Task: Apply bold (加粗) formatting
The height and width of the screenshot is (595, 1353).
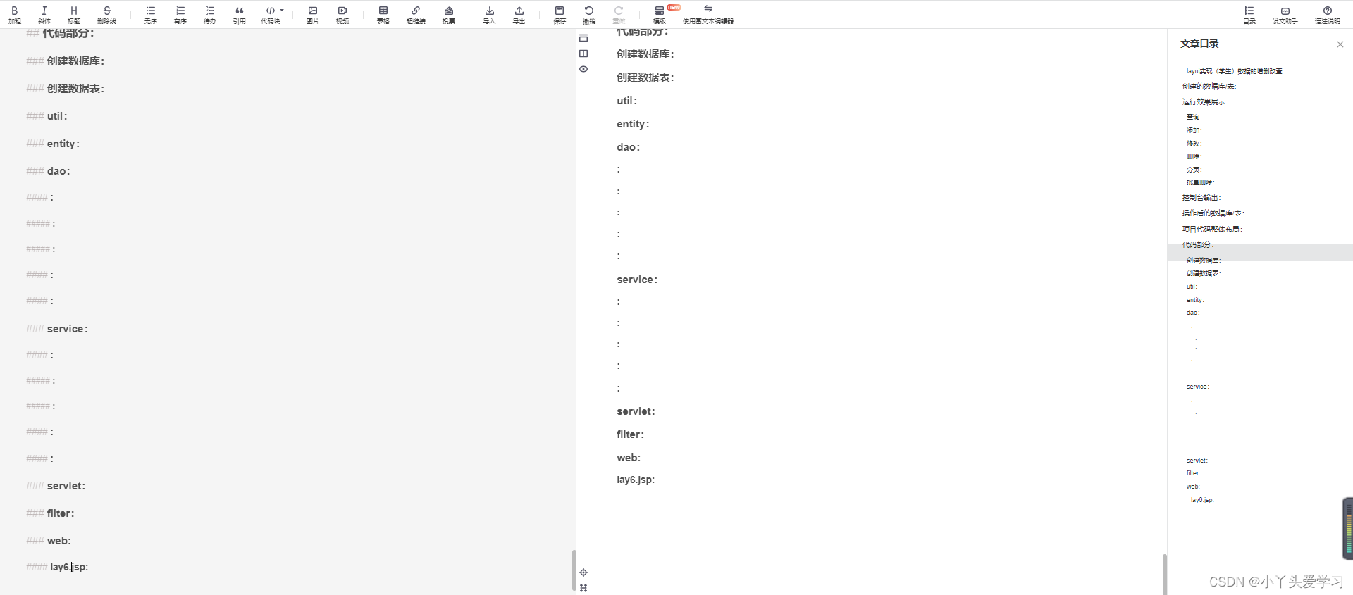Action: click(x=15, y=15)
